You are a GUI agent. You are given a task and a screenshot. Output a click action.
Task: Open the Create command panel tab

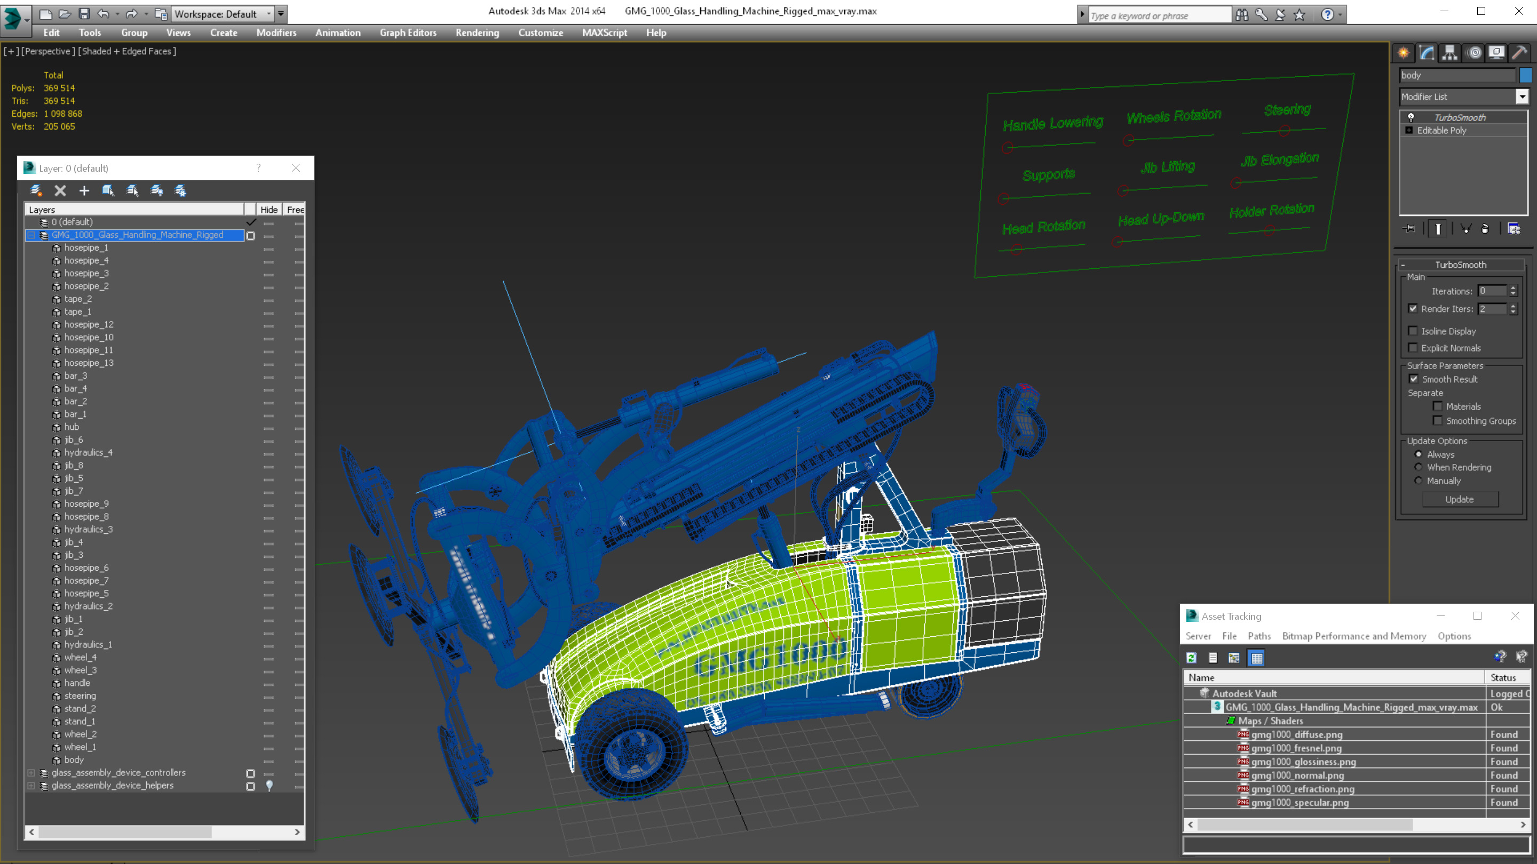[1404, 52]
